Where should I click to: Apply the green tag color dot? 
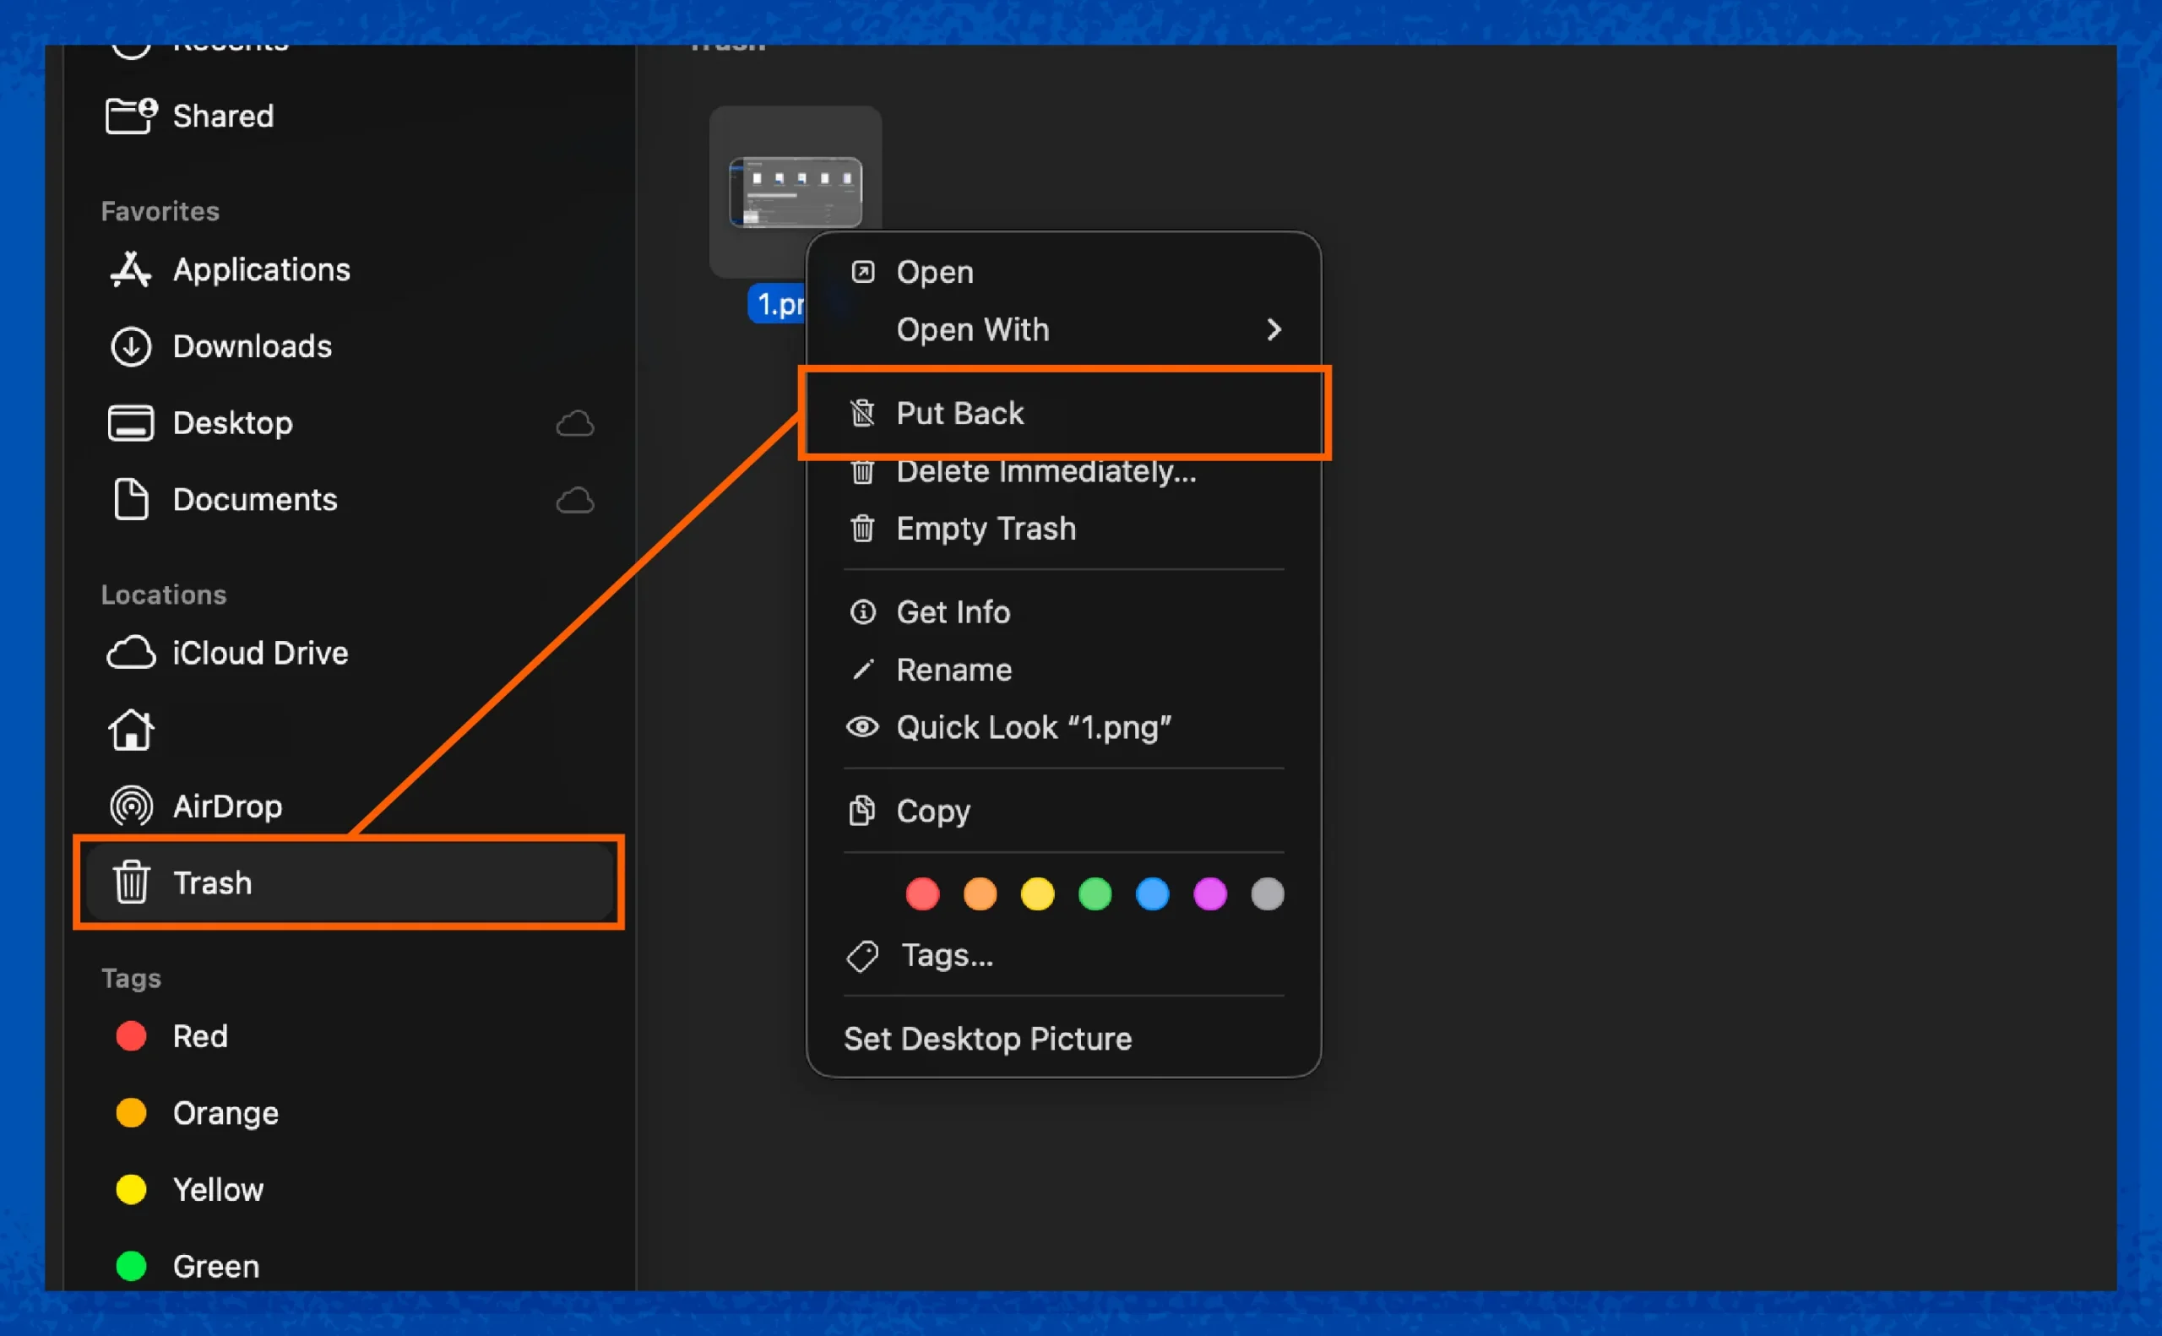tap(1094, 893)
